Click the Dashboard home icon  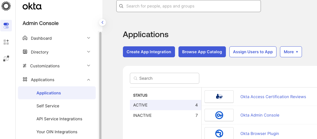pyautogui.click(x=25, y=38)
